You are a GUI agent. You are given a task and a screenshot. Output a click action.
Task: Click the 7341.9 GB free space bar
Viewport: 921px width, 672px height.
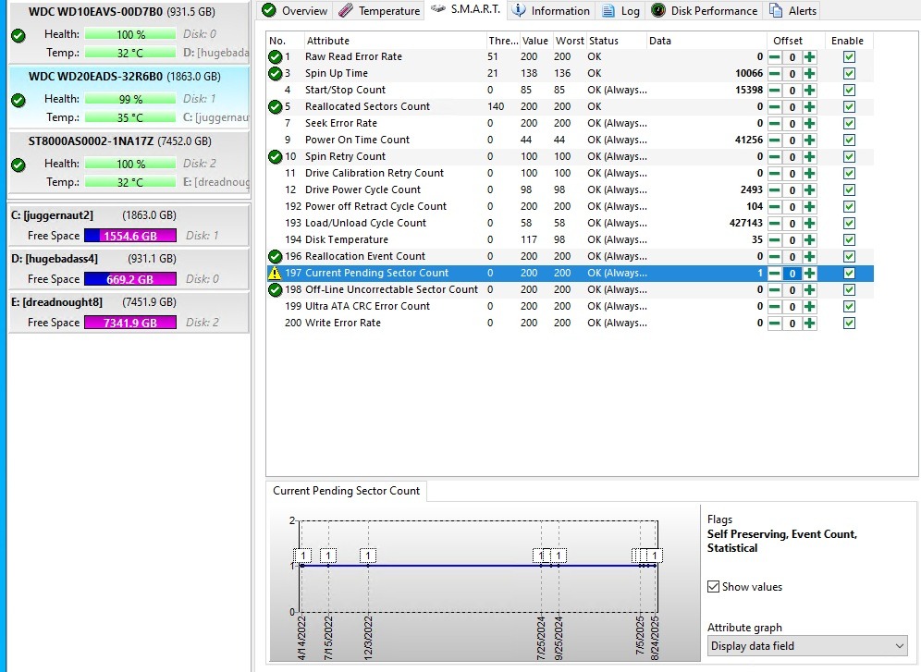coord(130,323)
